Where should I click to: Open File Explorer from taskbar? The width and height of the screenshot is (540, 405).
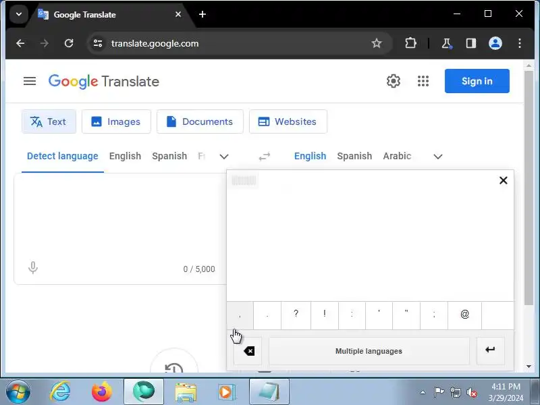(x=186, y=392)
